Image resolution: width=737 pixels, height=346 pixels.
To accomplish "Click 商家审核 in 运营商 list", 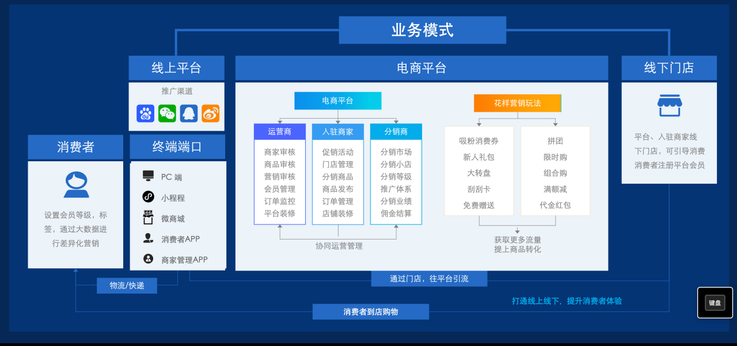I will 280,152.
